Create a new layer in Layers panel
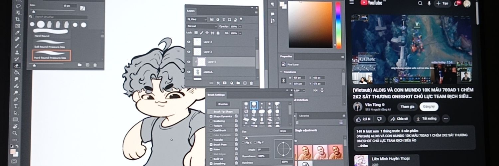This screenshot has width=499, height=166. [x=245, y=83]
